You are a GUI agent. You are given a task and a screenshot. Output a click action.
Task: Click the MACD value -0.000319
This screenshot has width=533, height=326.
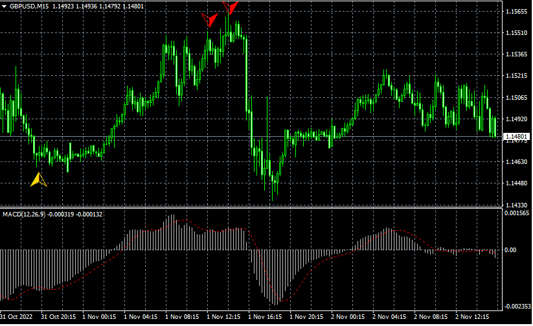[60, 215]
